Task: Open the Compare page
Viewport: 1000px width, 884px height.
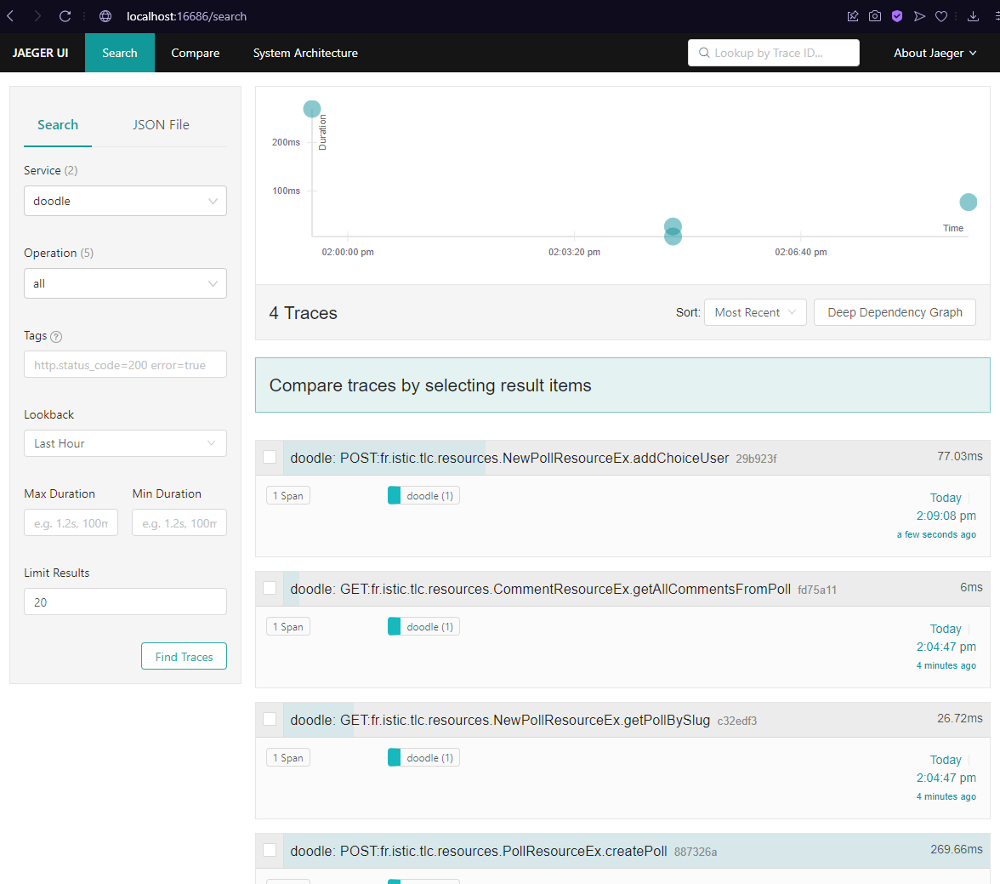Action: tap(196, 53)
